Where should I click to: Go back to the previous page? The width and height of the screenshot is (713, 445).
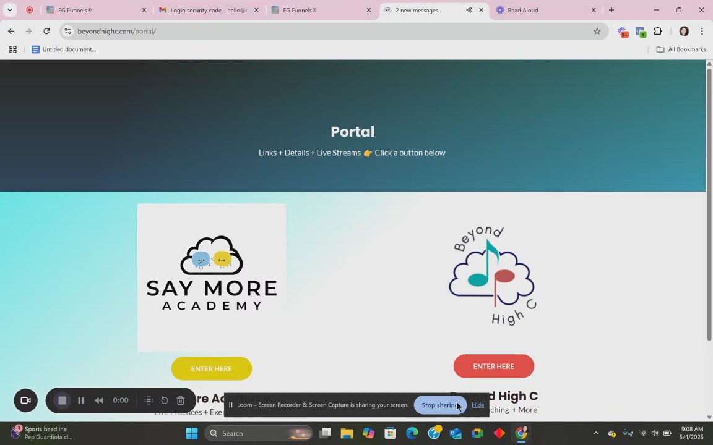(x=11, y=31)
